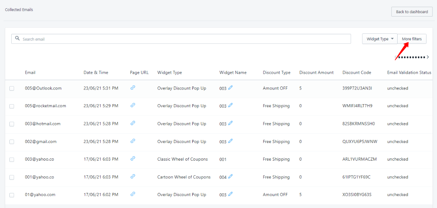Open page URL link for 003@hotmail.com

[133, 123]
